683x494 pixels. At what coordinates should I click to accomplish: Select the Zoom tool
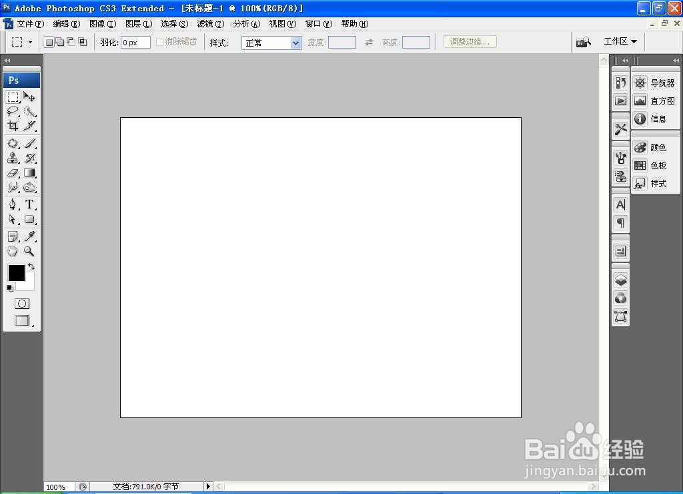coord(29,251)
